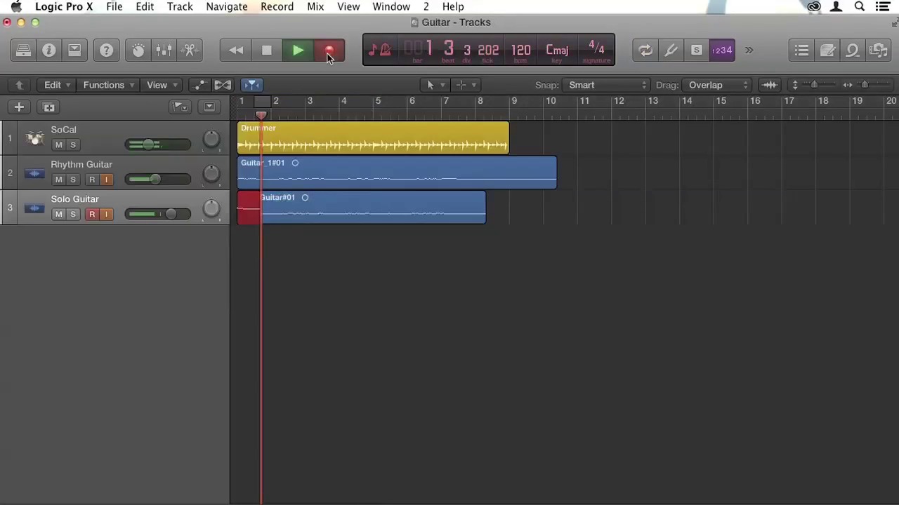Open the Record menu
899x505 pixels.
click(x=277, y=6)
